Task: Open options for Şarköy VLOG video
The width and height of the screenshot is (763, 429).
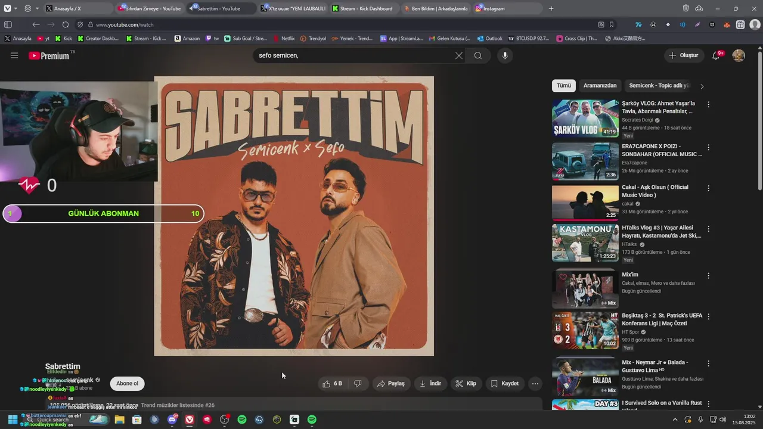Action: click(708, 104)
